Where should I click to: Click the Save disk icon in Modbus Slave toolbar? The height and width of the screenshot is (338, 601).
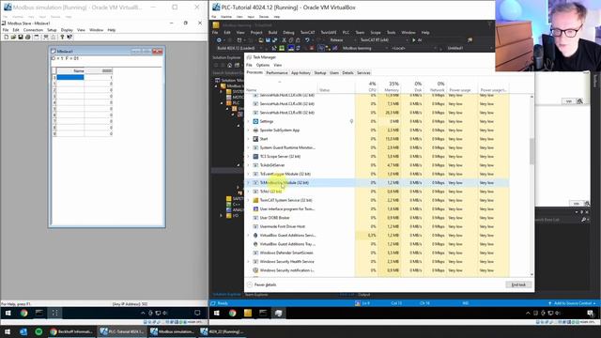coord(21,38)
